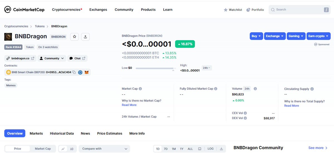This screenshot has height=153, width=334.
Task: Expand the Buy dropdown
Action: [x=256, y=36]
